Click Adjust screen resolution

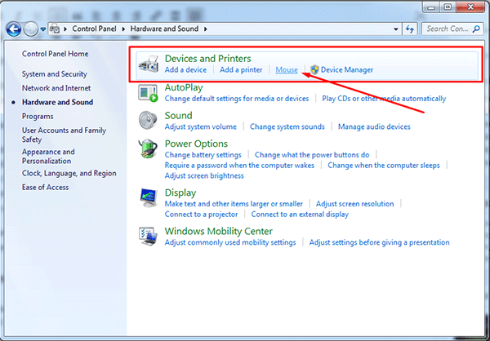pyautogui.click(x=354, y=204)
